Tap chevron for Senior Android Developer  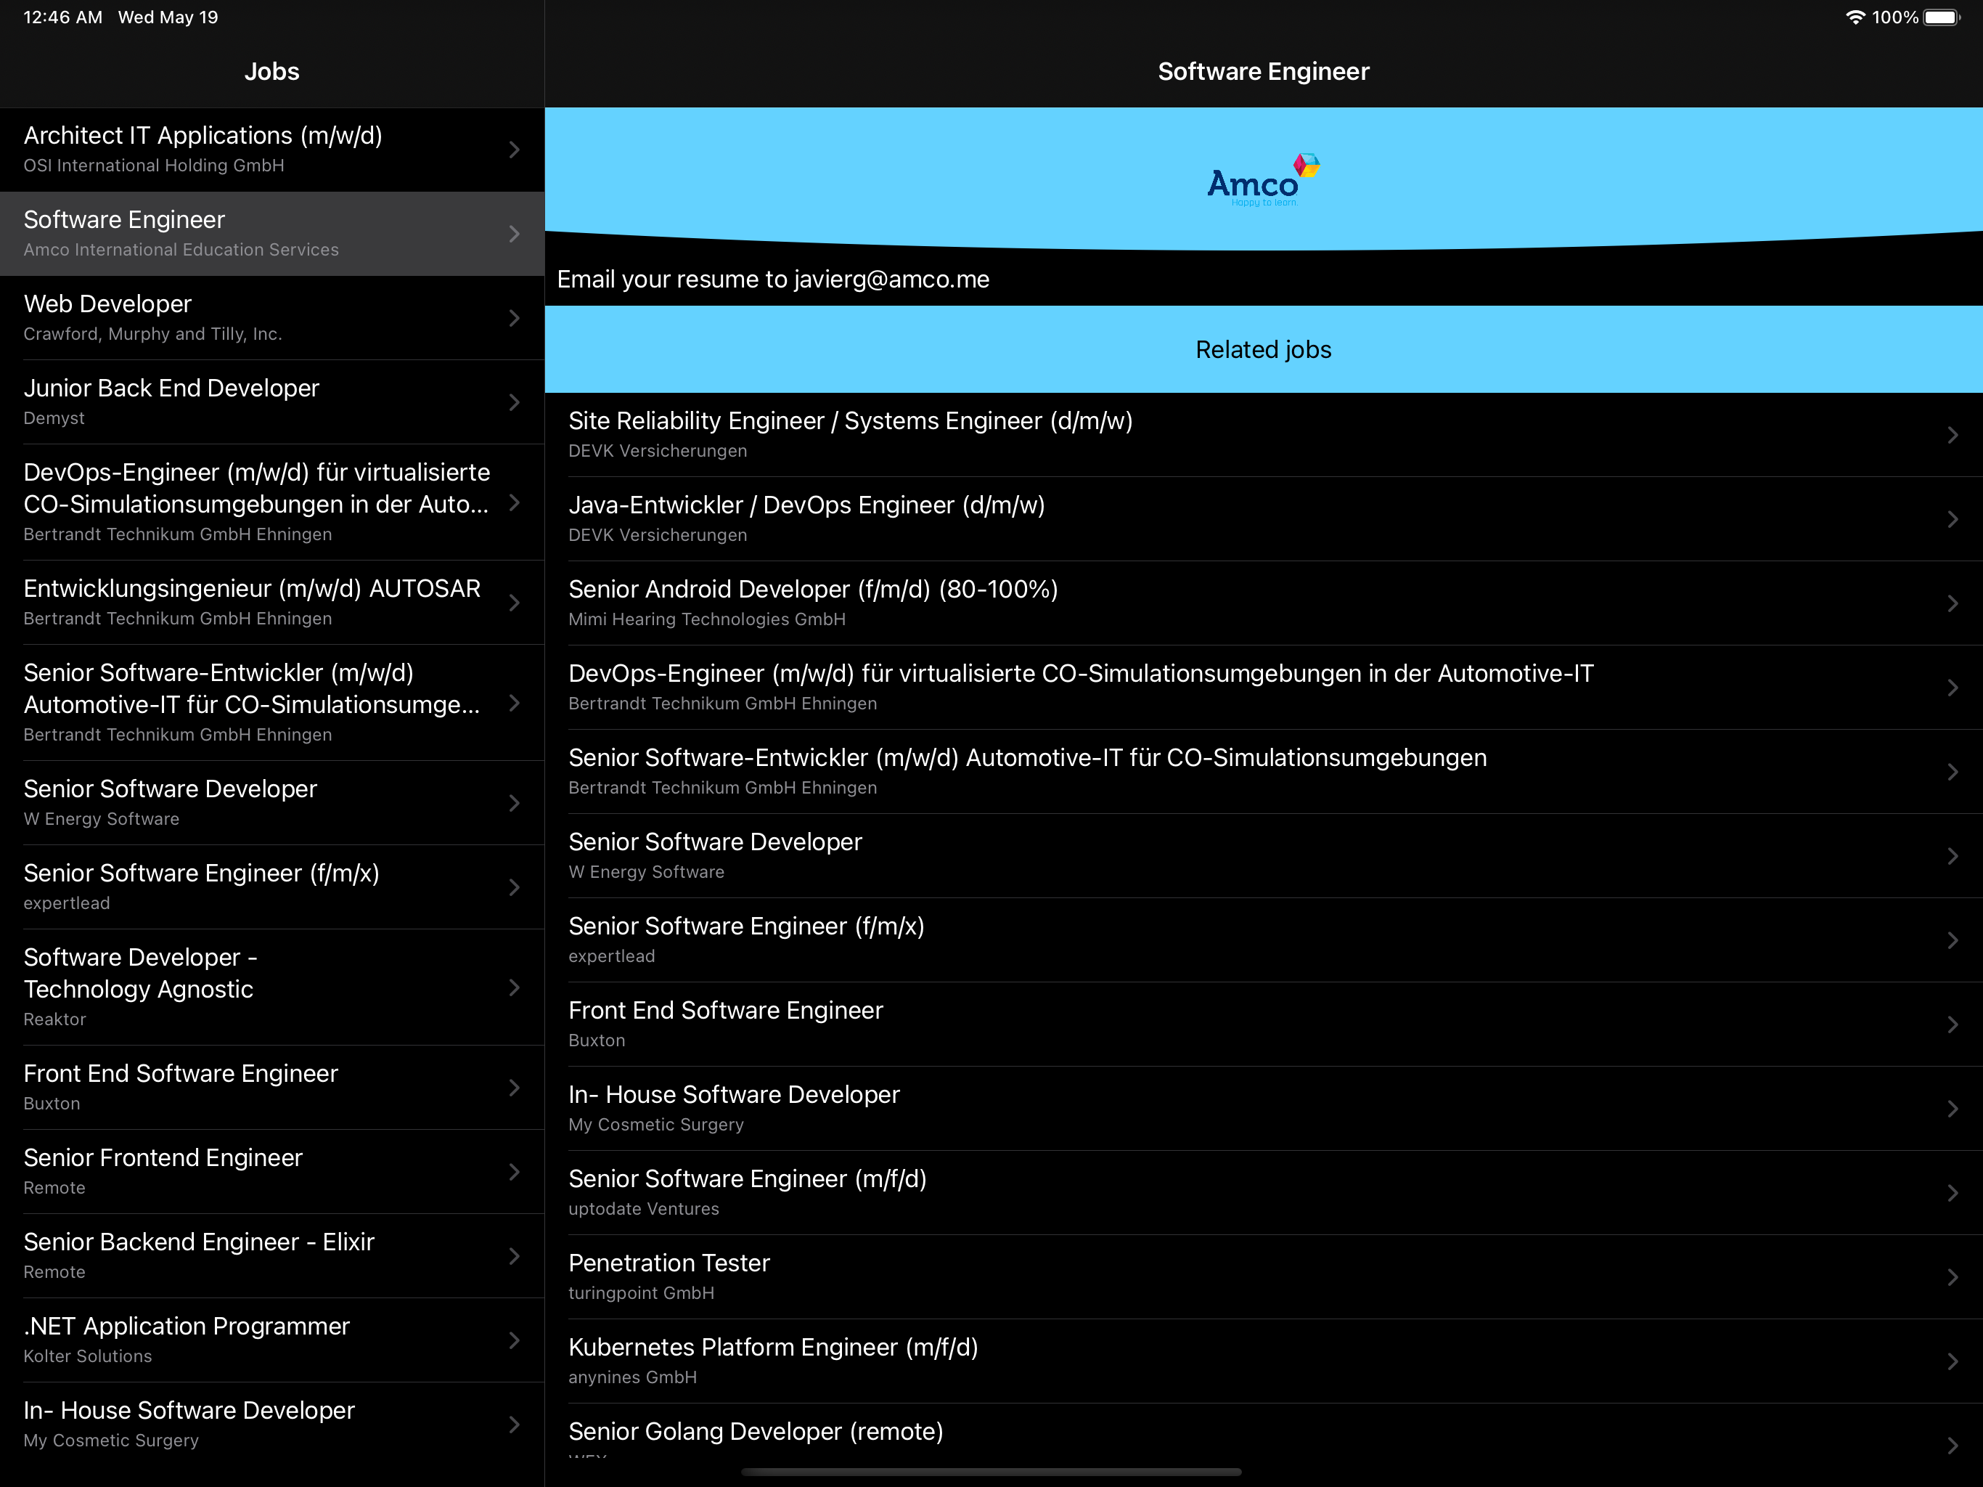tap(1952, 603)
